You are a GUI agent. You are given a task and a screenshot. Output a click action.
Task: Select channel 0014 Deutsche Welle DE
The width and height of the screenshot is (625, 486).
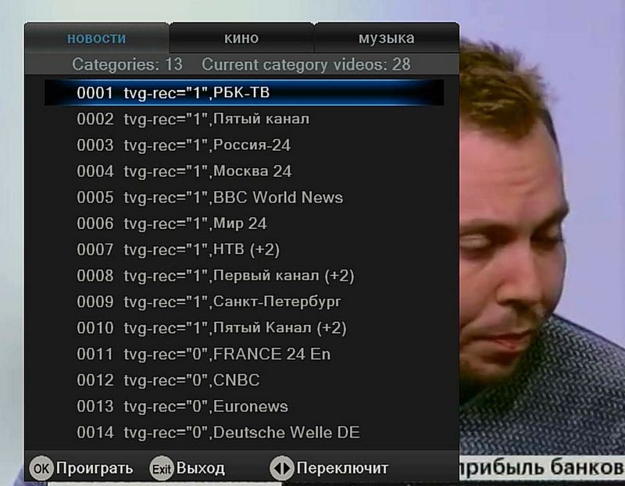tap(245, 432)
